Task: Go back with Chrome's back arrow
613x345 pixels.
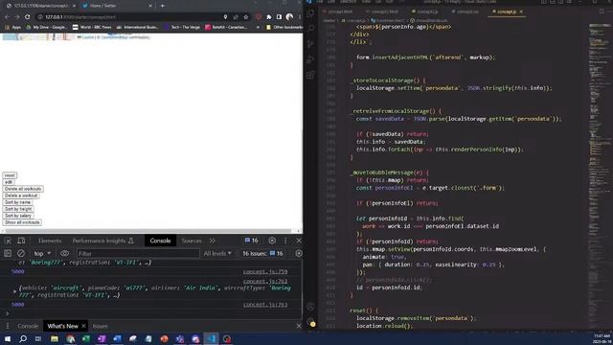Action: [x=7, y=17]
